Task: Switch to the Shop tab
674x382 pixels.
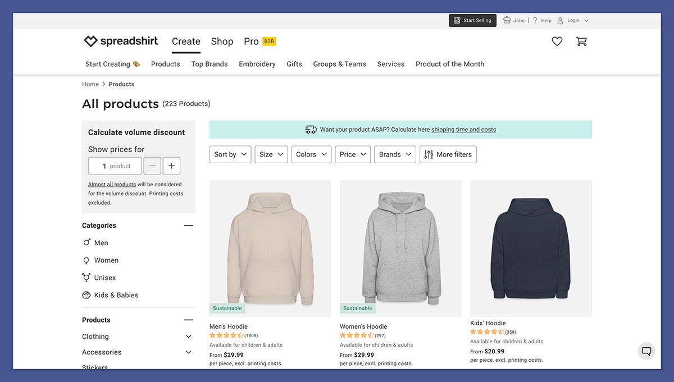Action: click(221, 42)
